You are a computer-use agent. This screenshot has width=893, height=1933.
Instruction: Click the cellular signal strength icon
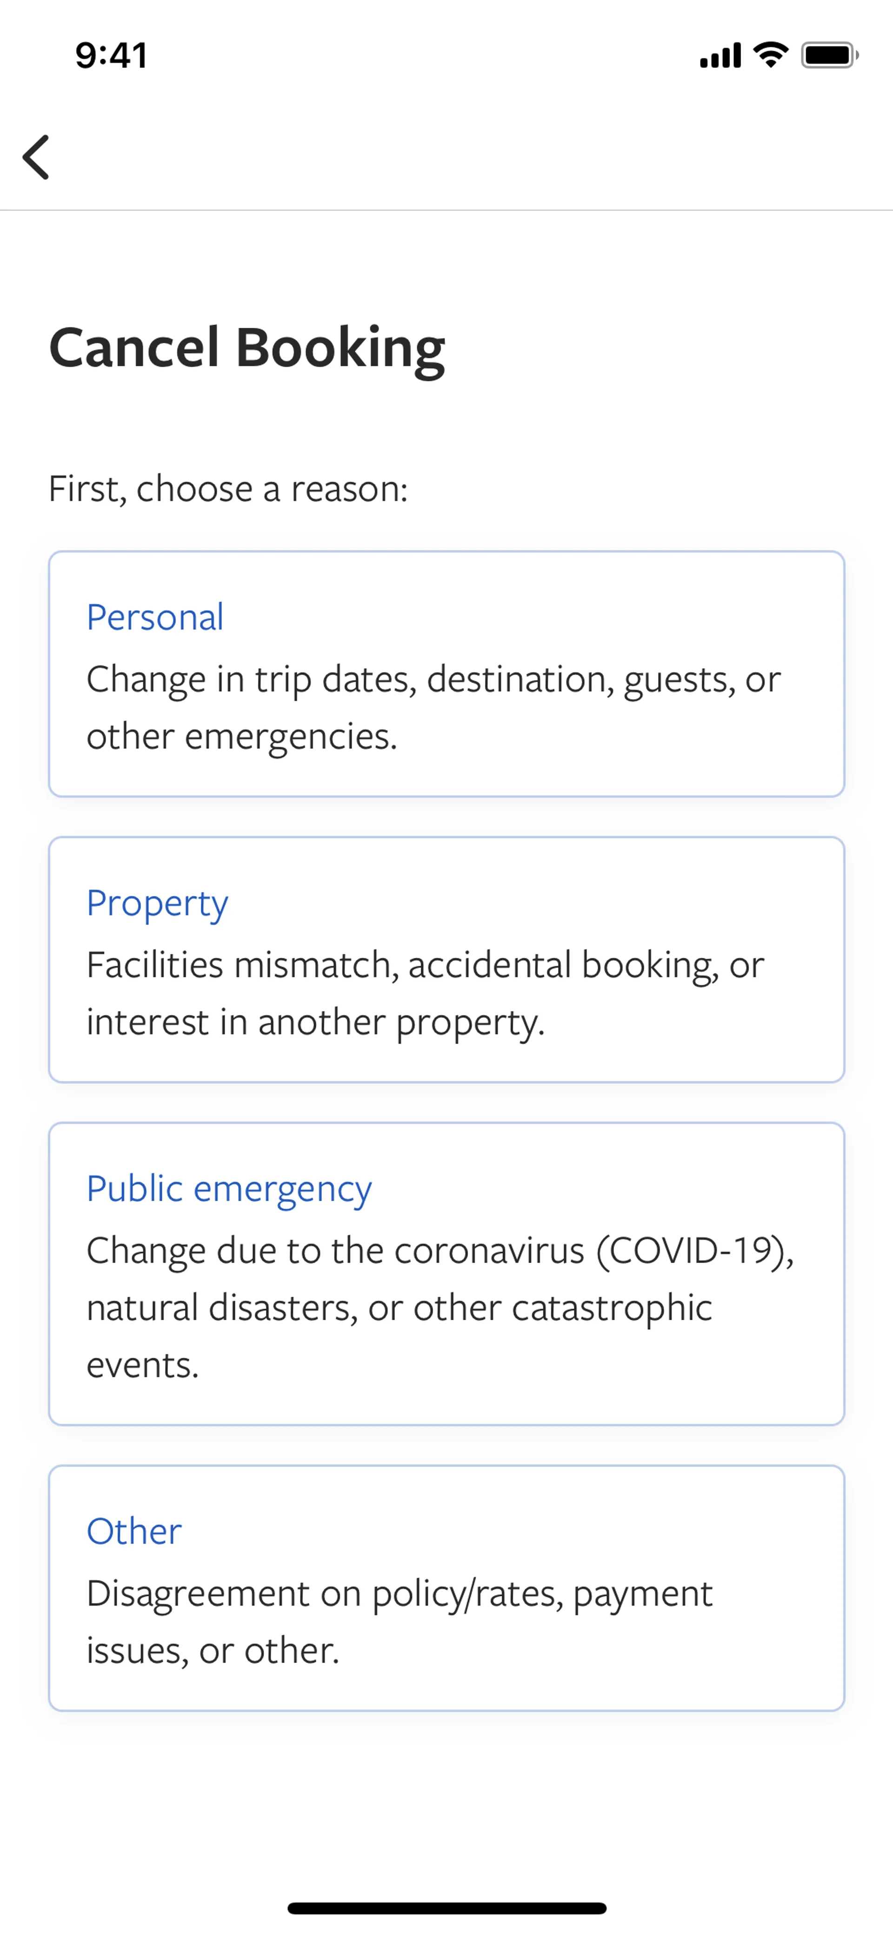pos(720,55)
